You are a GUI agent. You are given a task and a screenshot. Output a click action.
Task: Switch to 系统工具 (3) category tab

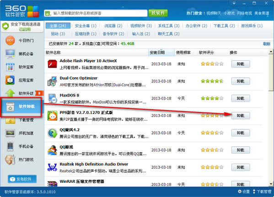[x=169, y=26]
